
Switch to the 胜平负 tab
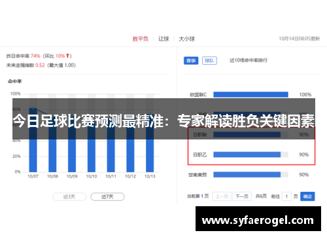(141, 39)
